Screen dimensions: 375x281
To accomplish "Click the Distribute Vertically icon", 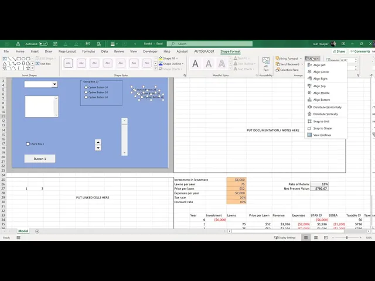I will [309, 114].
